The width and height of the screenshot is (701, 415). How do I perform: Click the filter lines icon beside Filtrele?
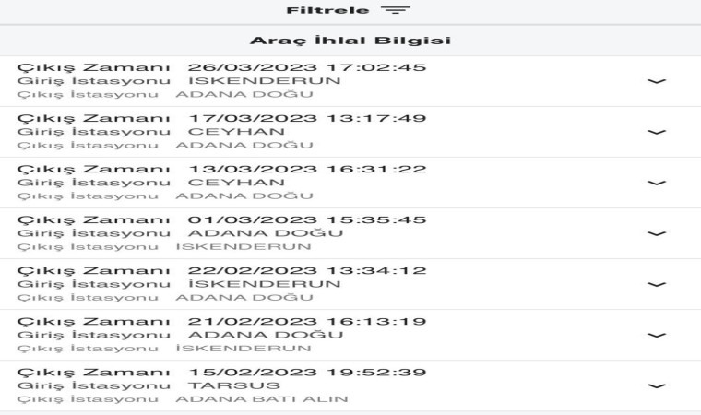tap(396, 11)
